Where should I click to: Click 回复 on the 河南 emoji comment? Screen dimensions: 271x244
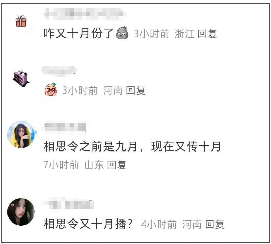(136, 90)
